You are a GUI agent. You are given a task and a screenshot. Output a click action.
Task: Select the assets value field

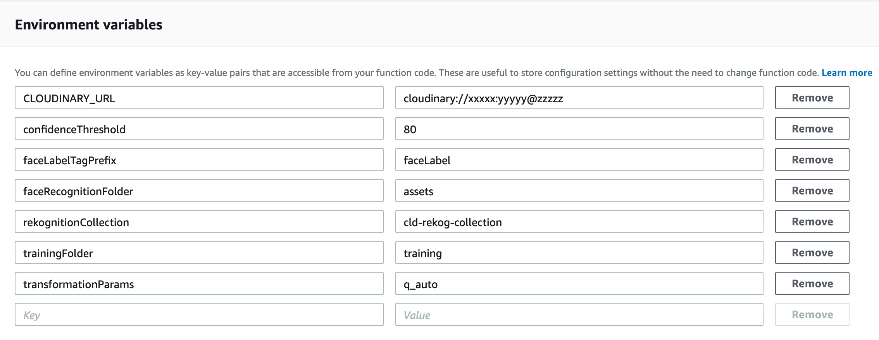579,191
